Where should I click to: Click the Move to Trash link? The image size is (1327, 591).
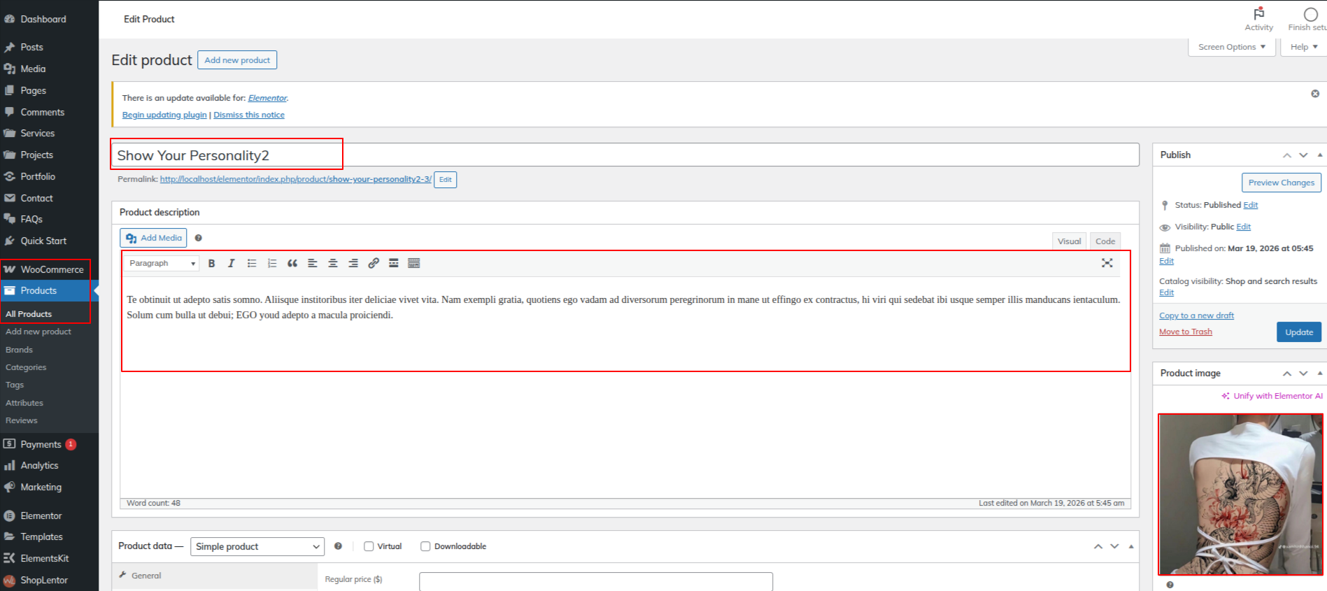(x=1185, y=332)
